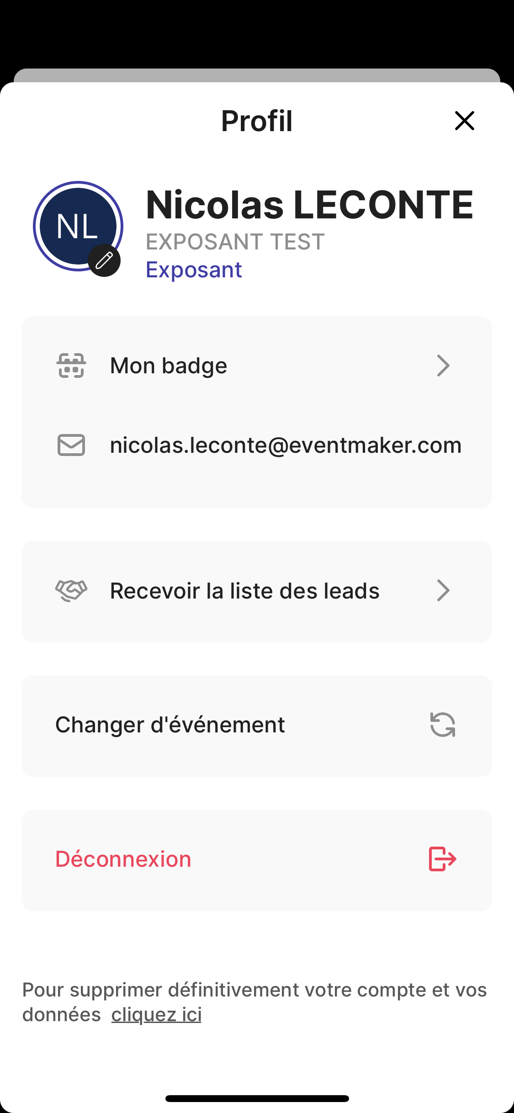Open the Mon badge entry
This screenshot has height=1113, width=514.
(x=169, y=366)
